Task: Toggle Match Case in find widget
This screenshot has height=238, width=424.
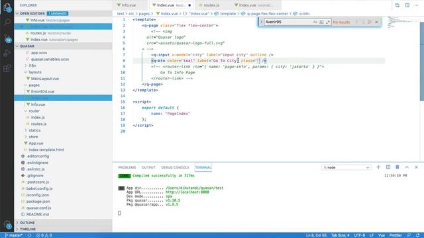Action: click(315, 22)
